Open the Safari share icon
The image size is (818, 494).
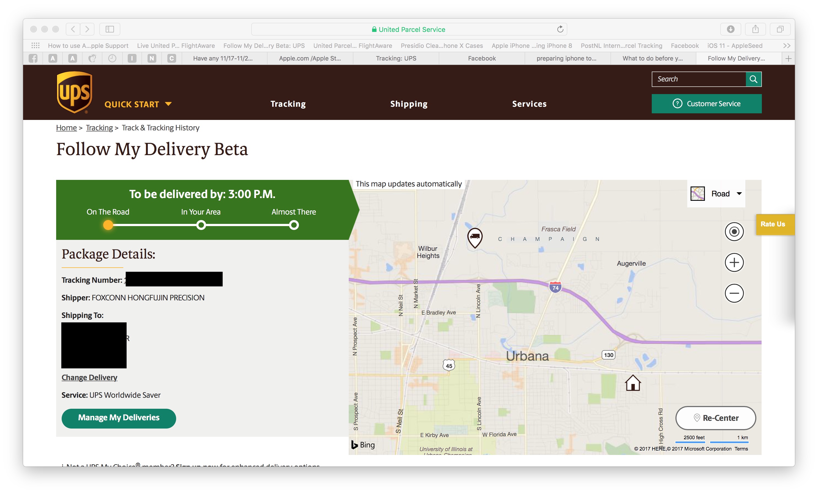(755, 29)
